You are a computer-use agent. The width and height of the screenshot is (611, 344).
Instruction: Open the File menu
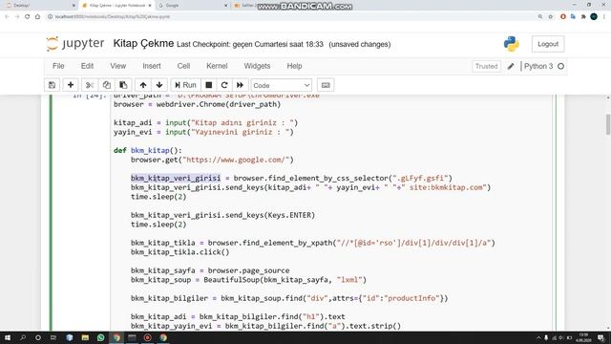click(x=58, y=66)
